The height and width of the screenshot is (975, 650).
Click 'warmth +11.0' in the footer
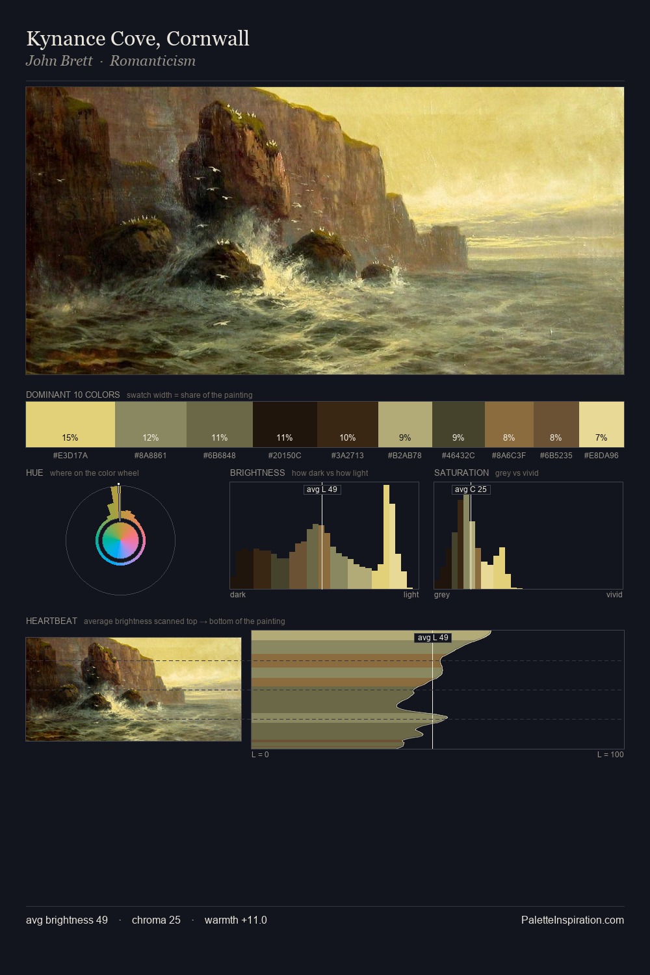tap(236, 920)
